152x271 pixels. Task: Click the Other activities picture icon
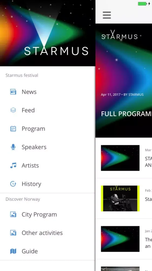point(13,233)
